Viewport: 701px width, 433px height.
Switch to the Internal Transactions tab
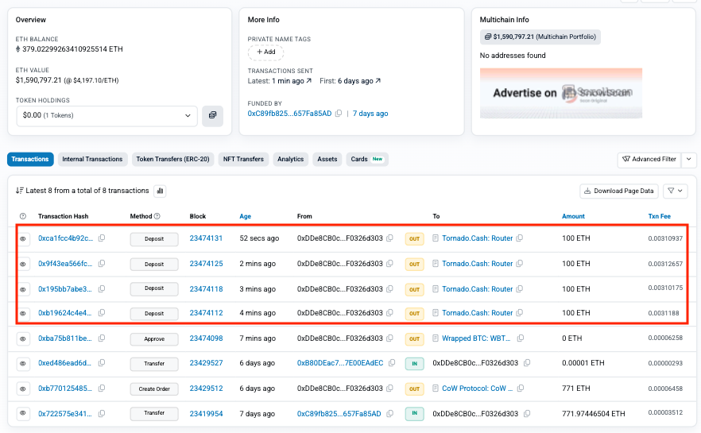click(92, 159)
